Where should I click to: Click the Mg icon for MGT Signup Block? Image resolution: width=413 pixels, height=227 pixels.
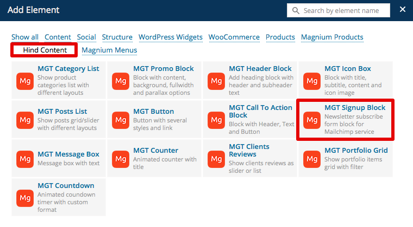[312, 119]
